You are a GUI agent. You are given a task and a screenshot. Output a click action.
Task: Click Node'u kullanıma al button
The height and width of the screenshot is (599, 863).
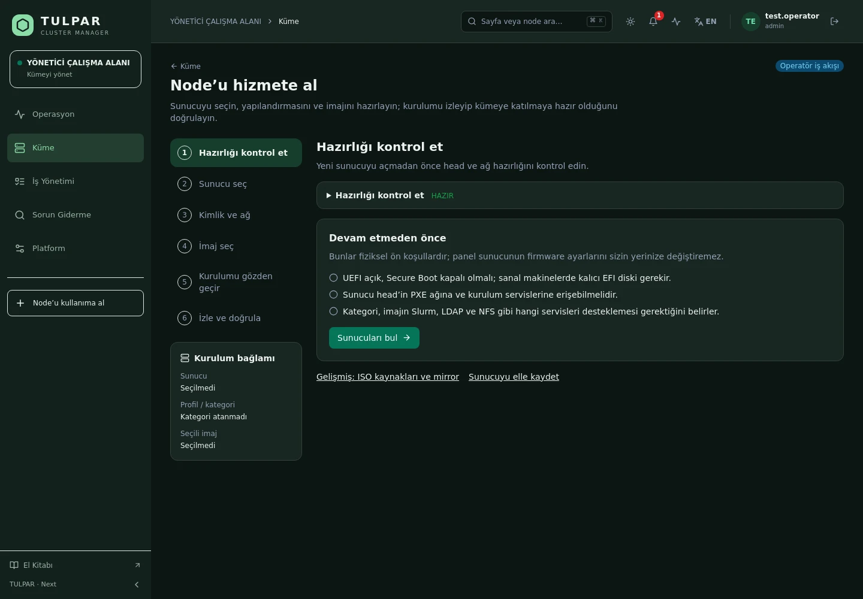click(x=76, y=303)
